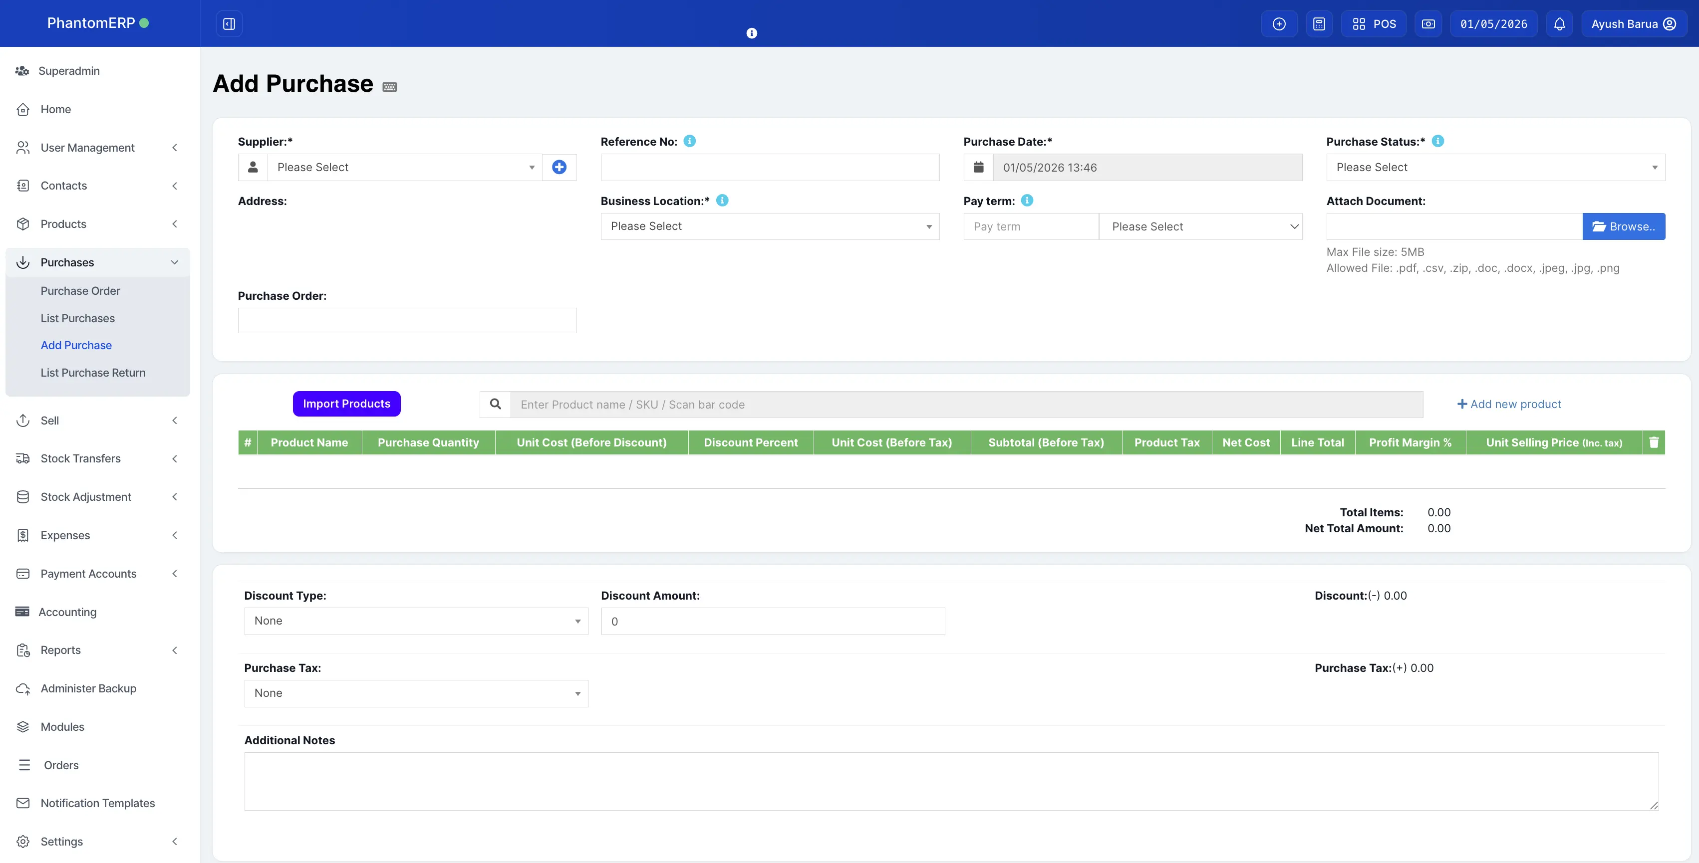The height and width of the screenshot is (863, 1699).
Task: Open List Purchases in sidebar
Action: 78,318
